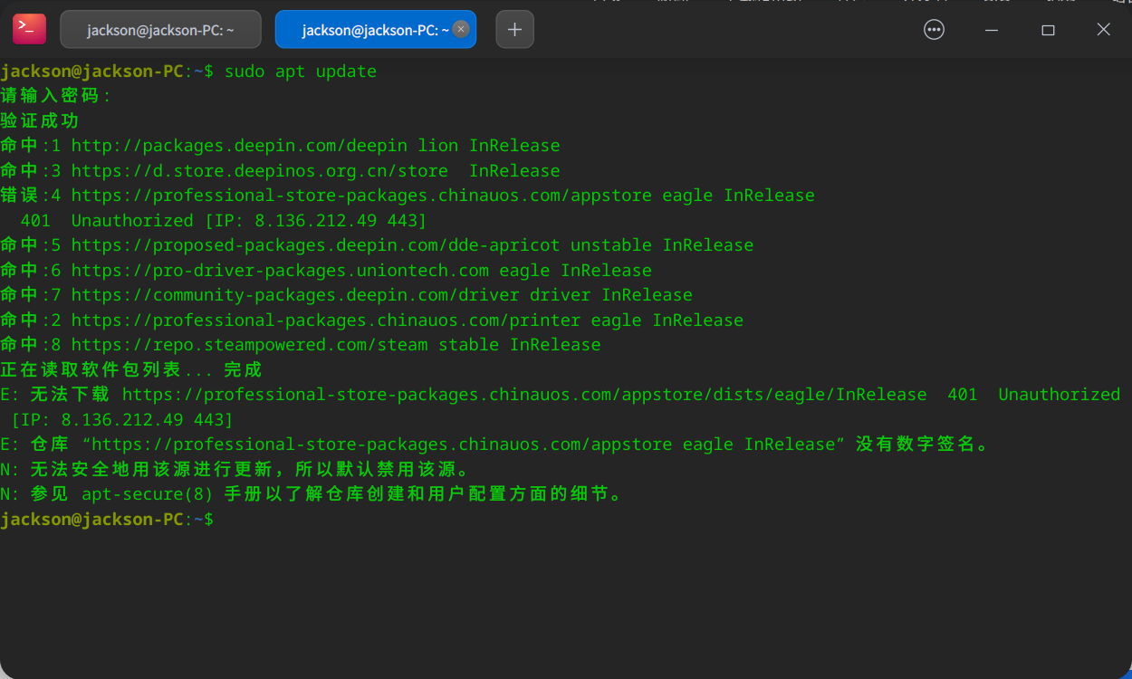The image size is (1132, 679).
Task: Maximize the terminal window
Action: [x=1048, y=29]
